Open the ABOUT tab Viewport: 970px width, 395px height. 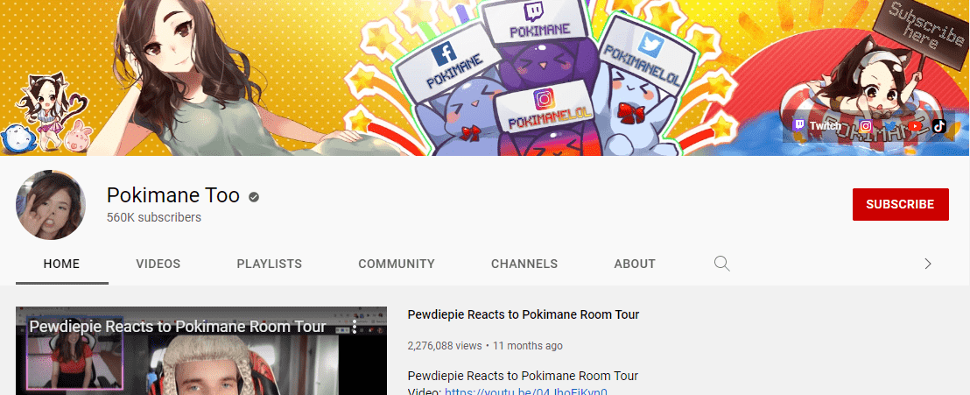(635, 264)
